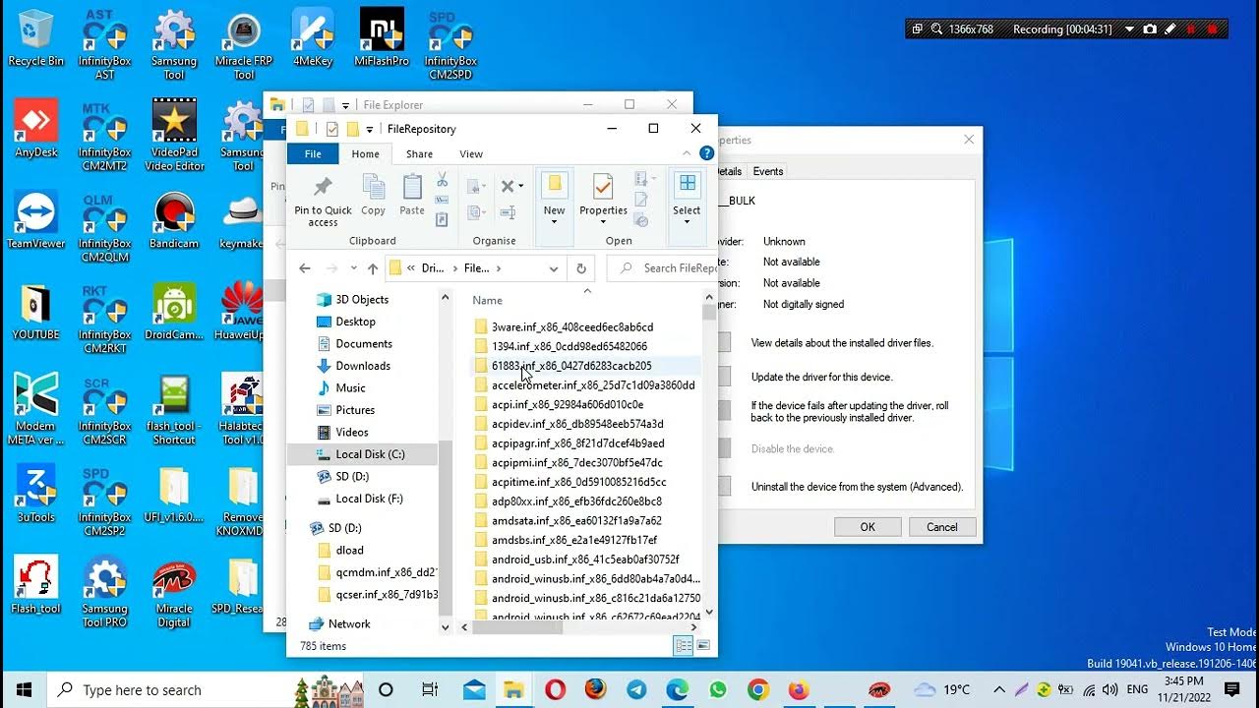Switch to the Home ribbon tab
1259x708 pixels.
coord(365,153)
